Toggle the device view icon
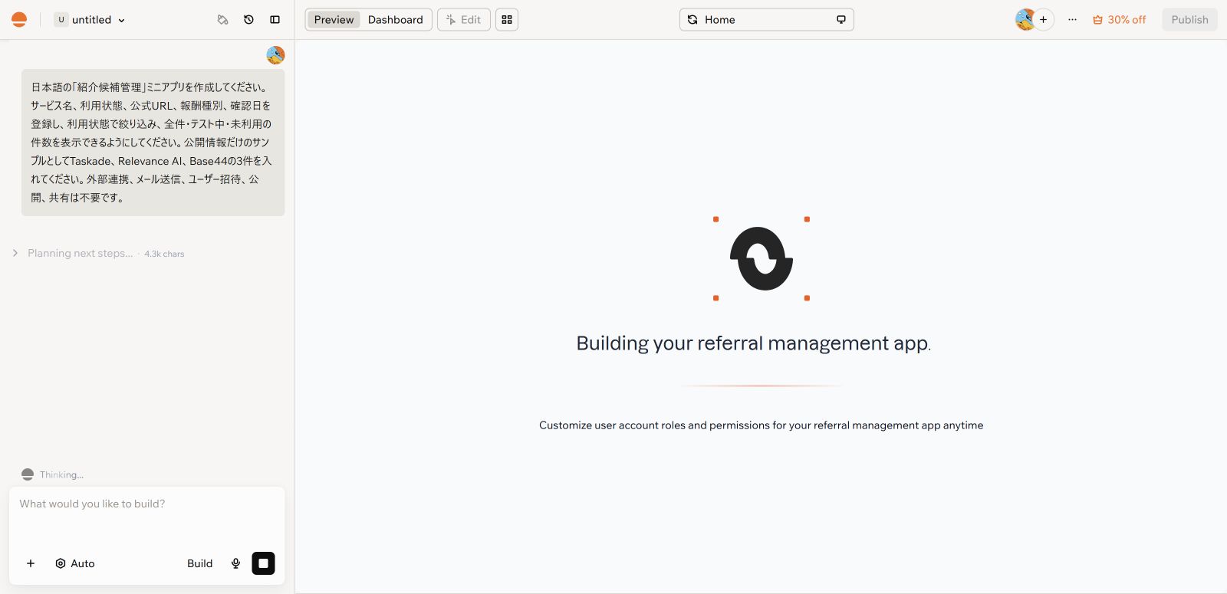Image resolution: width=1227 pixels, height=594 pixels. point(841,20)
